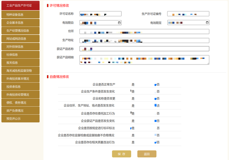The width and height of the screenshot is (229, 160).
Task: Select 是 for 企业是否按规定进行标识标注
Action: (x=131, y=128)
